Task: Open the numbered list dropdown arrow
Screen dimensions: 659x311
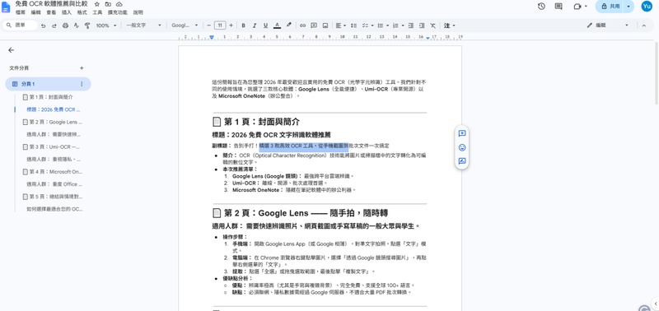Action: coord(403,26)
